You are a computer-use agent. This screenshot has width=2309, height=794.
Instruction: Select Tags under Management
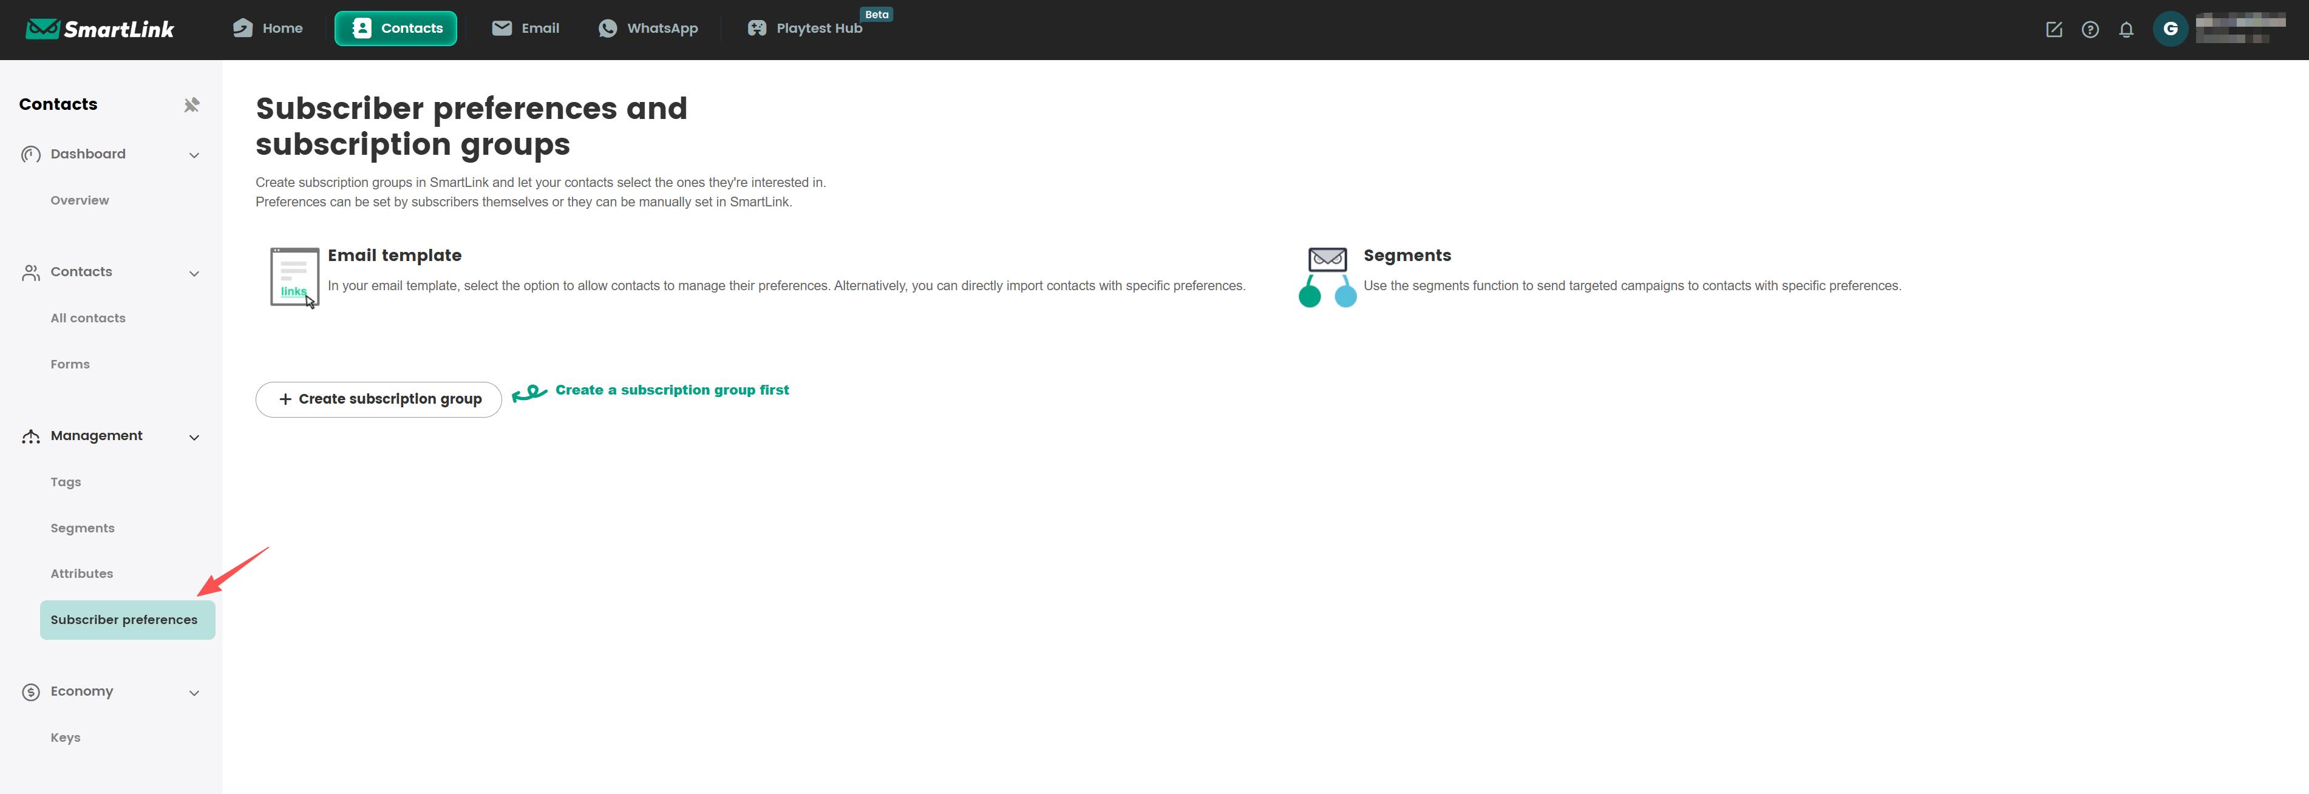click(66, 482)
